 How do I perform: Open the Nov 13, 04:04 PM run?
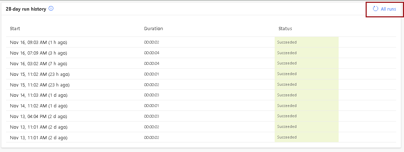(x=38, y=116)
